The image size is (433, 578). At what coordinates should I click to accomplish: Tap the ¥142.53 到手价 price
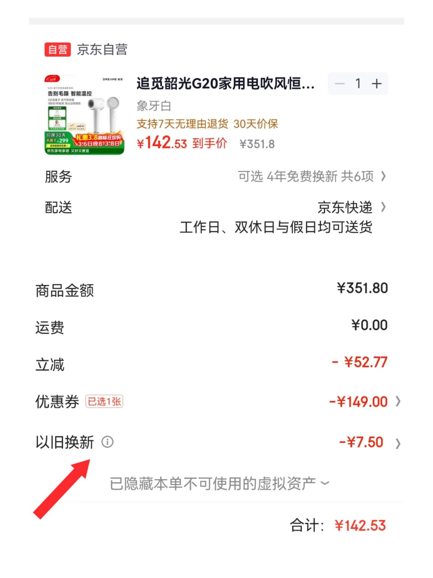point(182,143)
